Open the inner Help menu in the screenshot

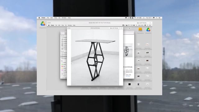pyautogui.click(x=74, y=25)
